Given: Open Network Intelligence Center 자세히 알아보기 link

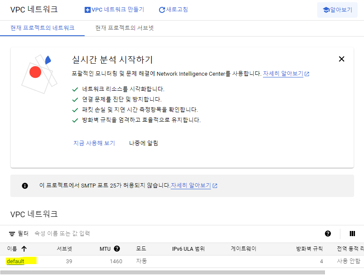Looking at the screenshot, I should (283, 74).
